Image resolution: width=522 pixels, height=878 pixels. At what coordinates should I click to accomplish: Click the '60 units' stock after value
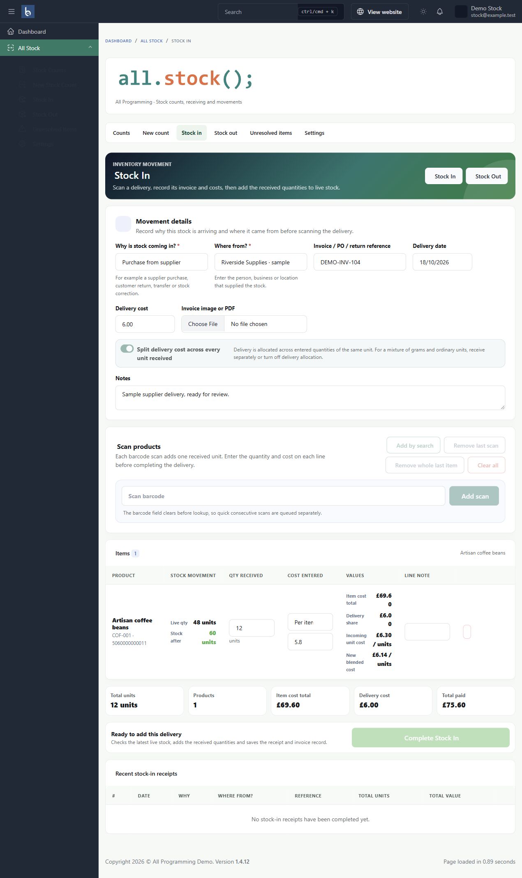click(x=209, y=638)
